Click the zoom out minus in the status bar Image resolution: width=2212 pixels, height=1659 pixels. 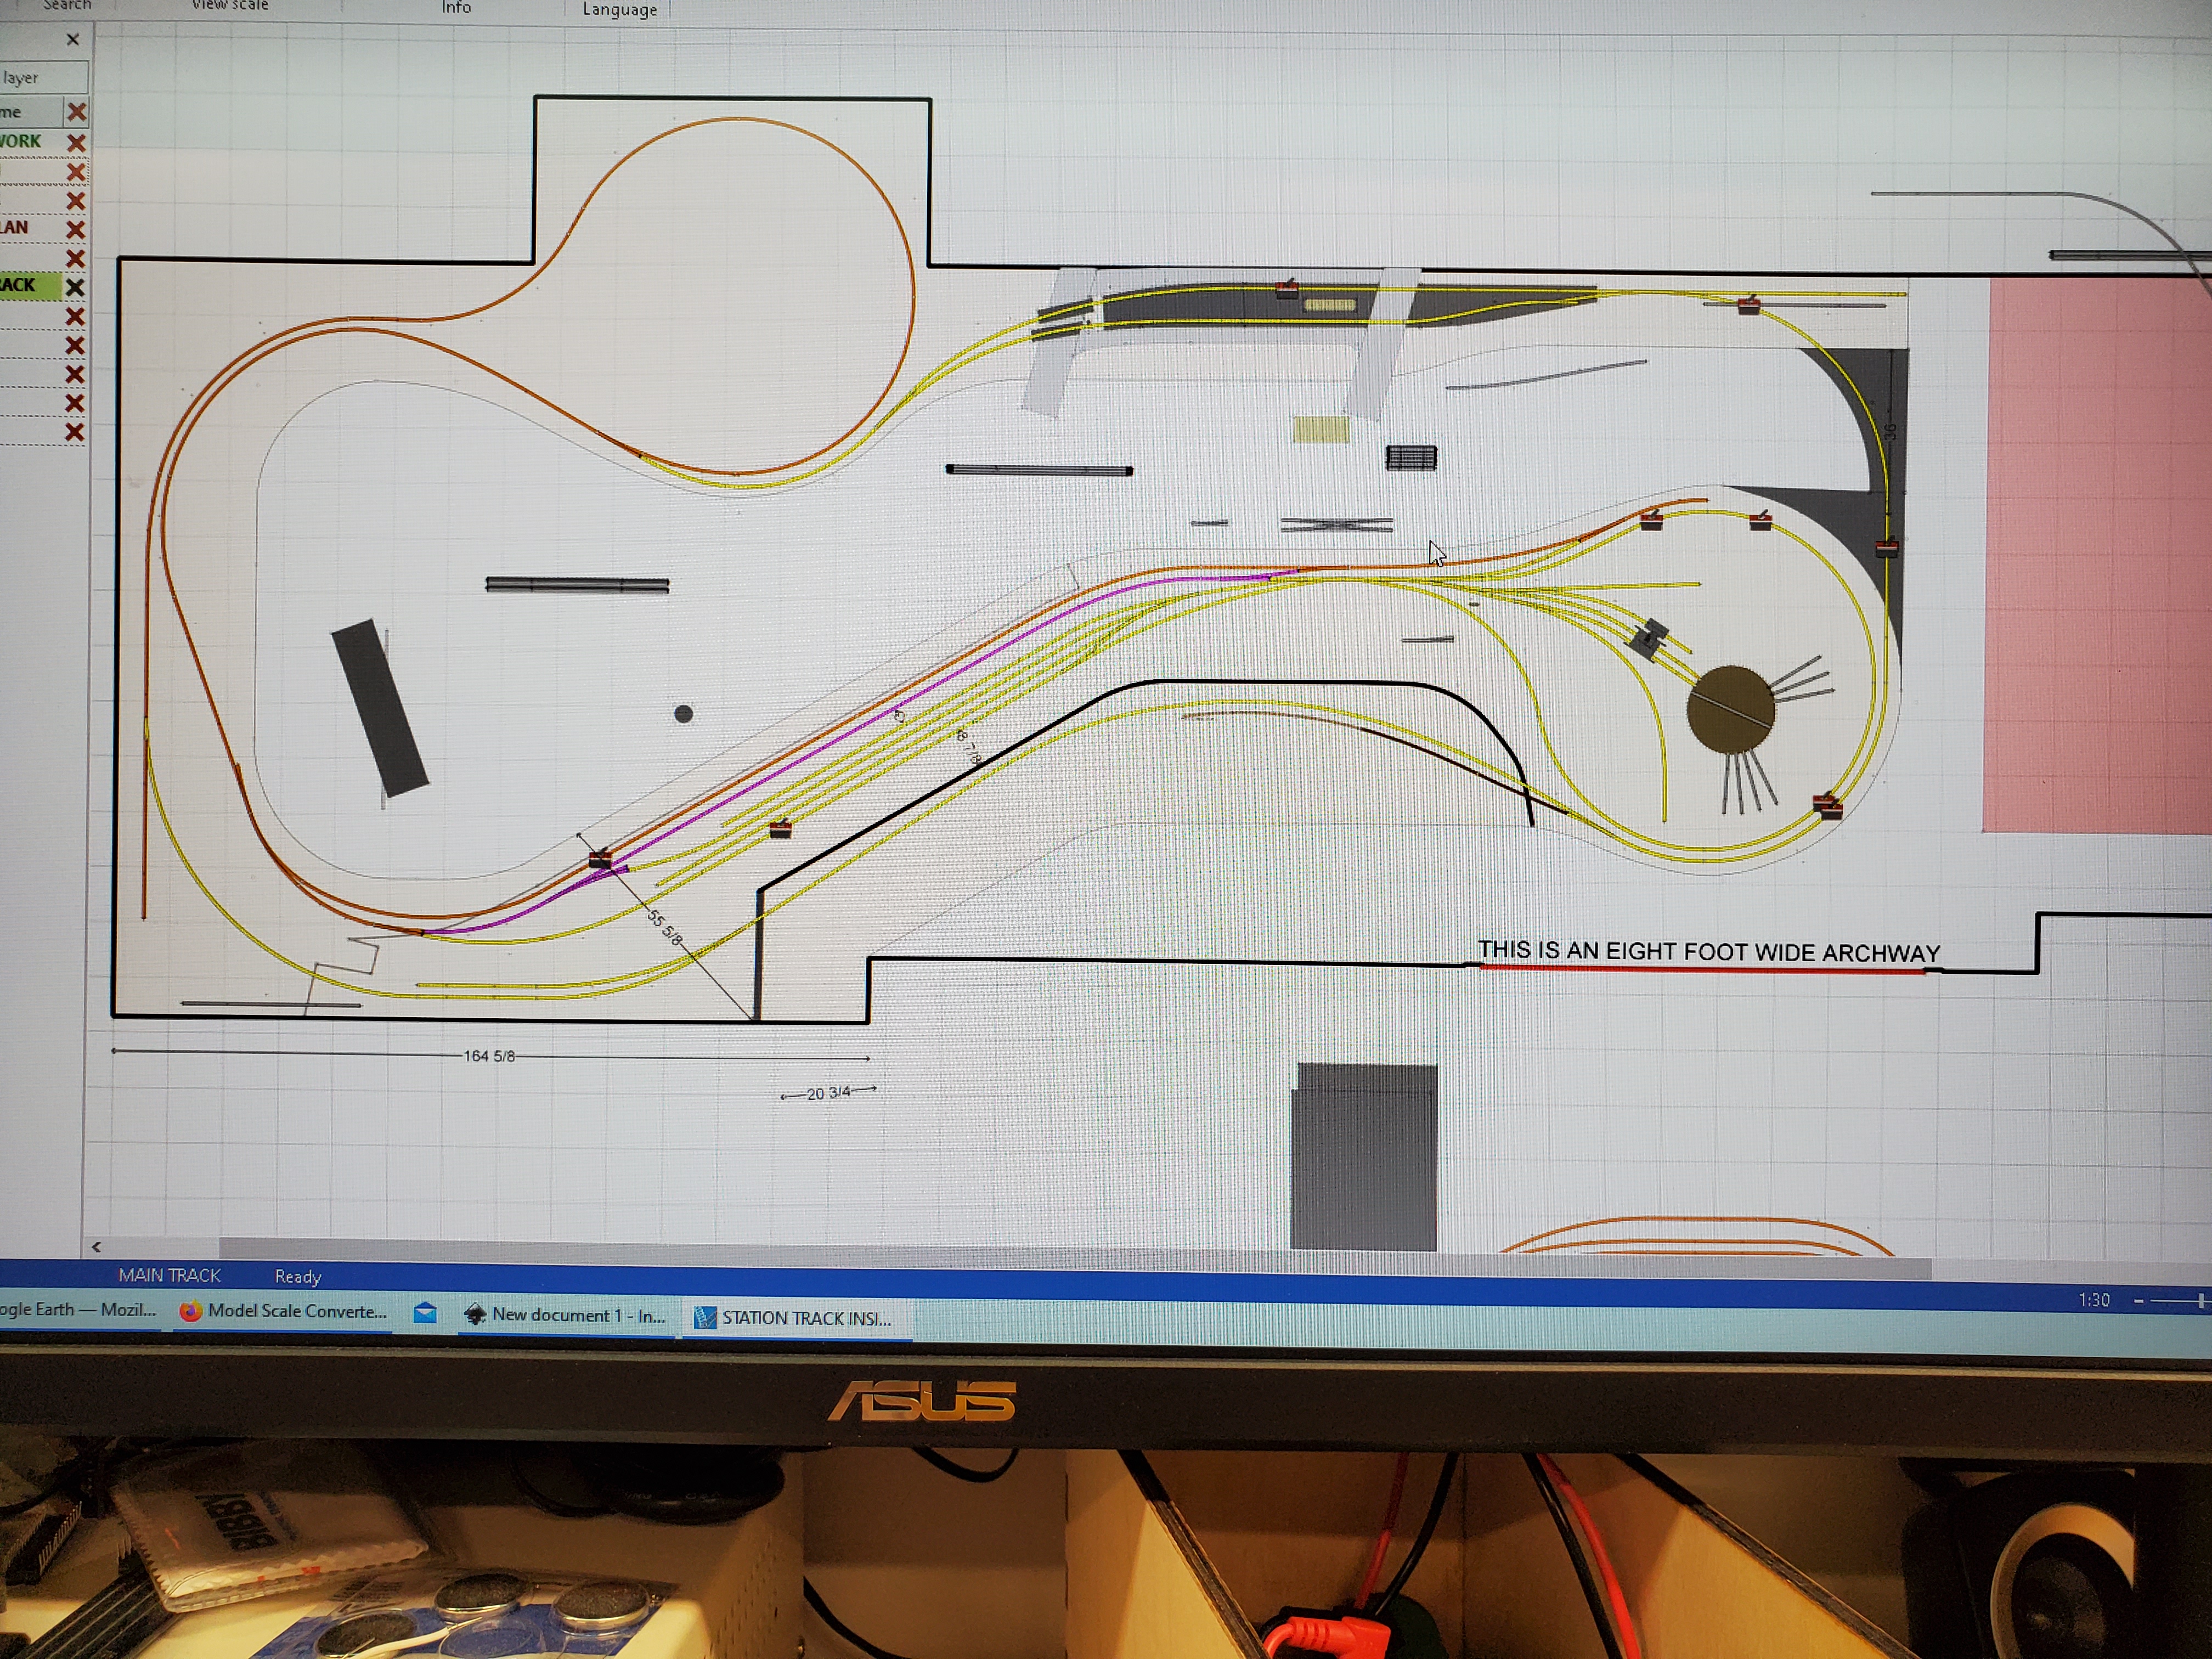tap(2139, 1301)
